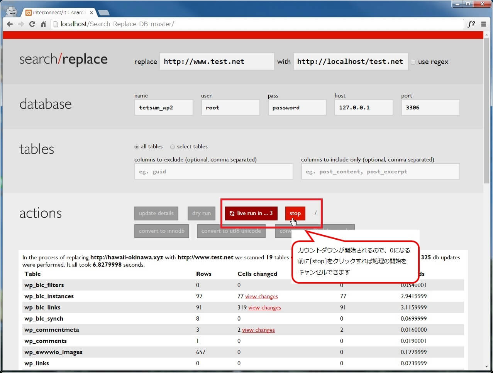Open a new tab button
The height and width of the screenshot is (373, 493).
coord(103,13)
